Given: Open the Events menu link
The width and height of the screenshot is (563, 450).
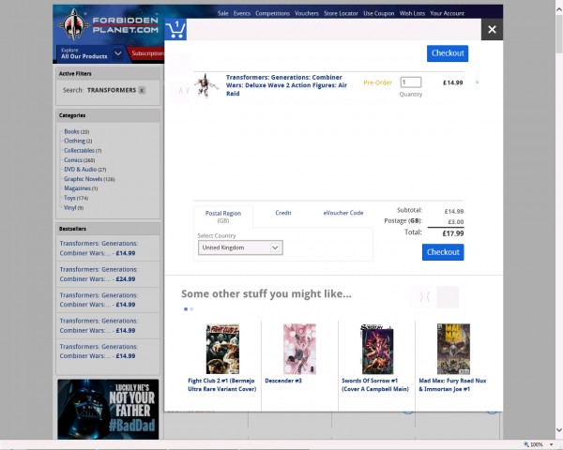Looking at the screenshot, I should pos(242,13).
